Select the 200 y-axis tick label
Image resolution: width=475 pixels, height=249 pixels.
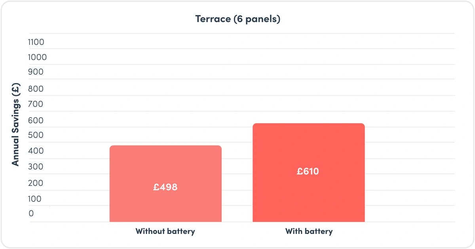[x=36, y=183]
